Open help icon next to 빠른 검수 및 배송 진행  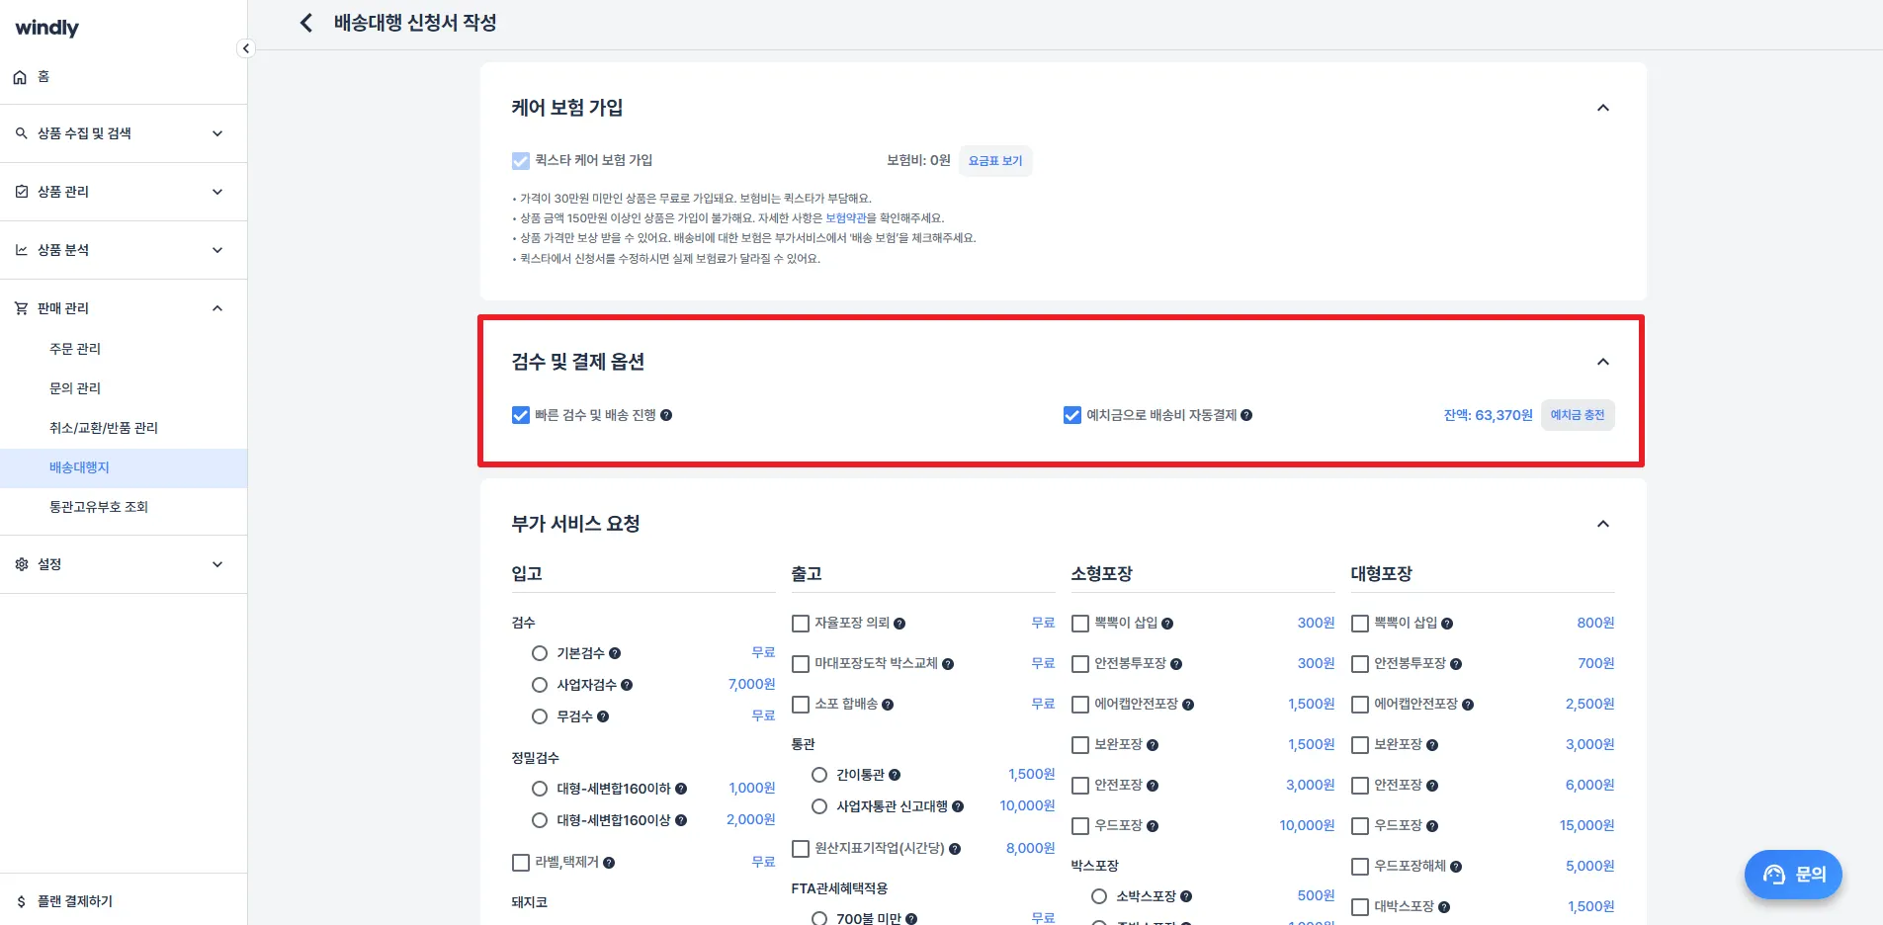(666, 415)
